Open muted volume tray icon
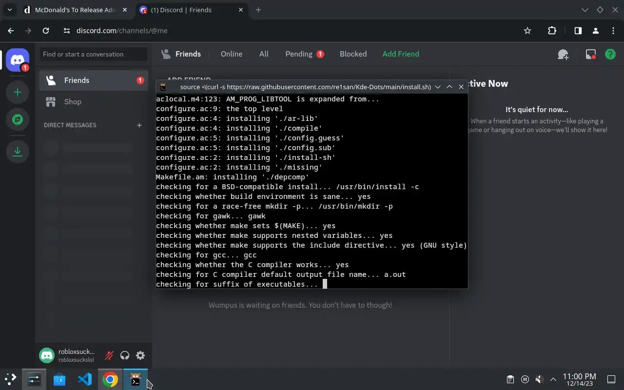624x390 pixels. click(x=539, y=379)
